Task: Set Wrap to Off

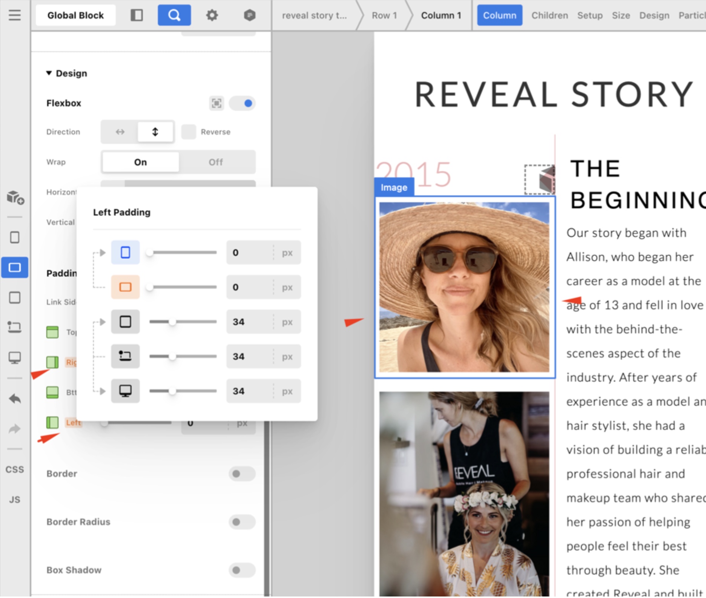Action: [216, 162]
